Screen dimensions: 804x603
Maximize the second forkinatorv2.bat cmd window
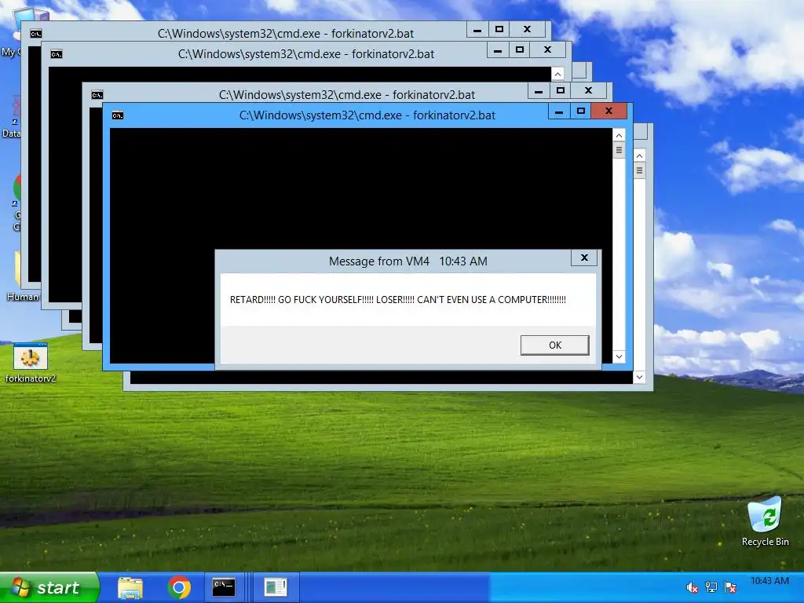(520, 50)
